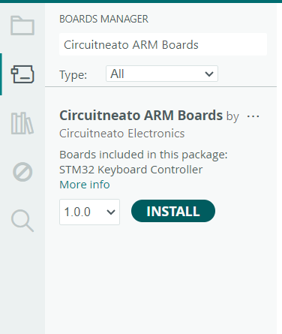Open the Type filter dropdown set to All
The image size is (282, 334).
[162, 74]
